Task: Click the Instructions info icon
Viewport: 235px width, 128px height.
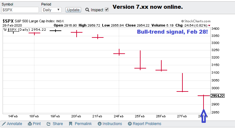Action: (100, 124)
